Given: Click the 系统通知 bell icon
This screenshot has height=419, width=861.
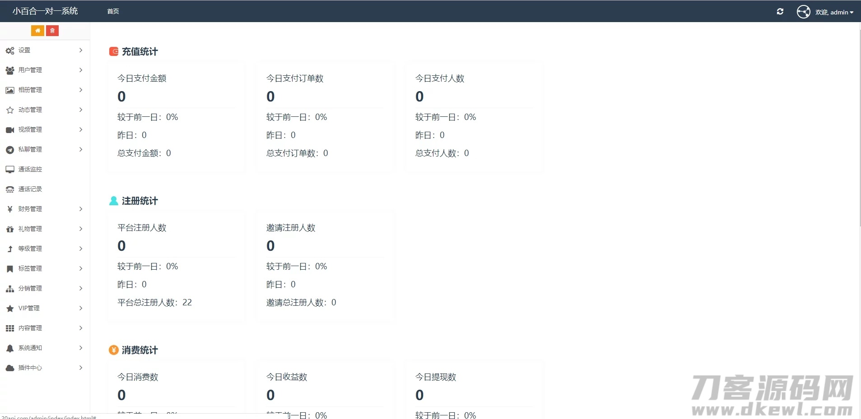Looking at the screenshot, I should point(10,348).
